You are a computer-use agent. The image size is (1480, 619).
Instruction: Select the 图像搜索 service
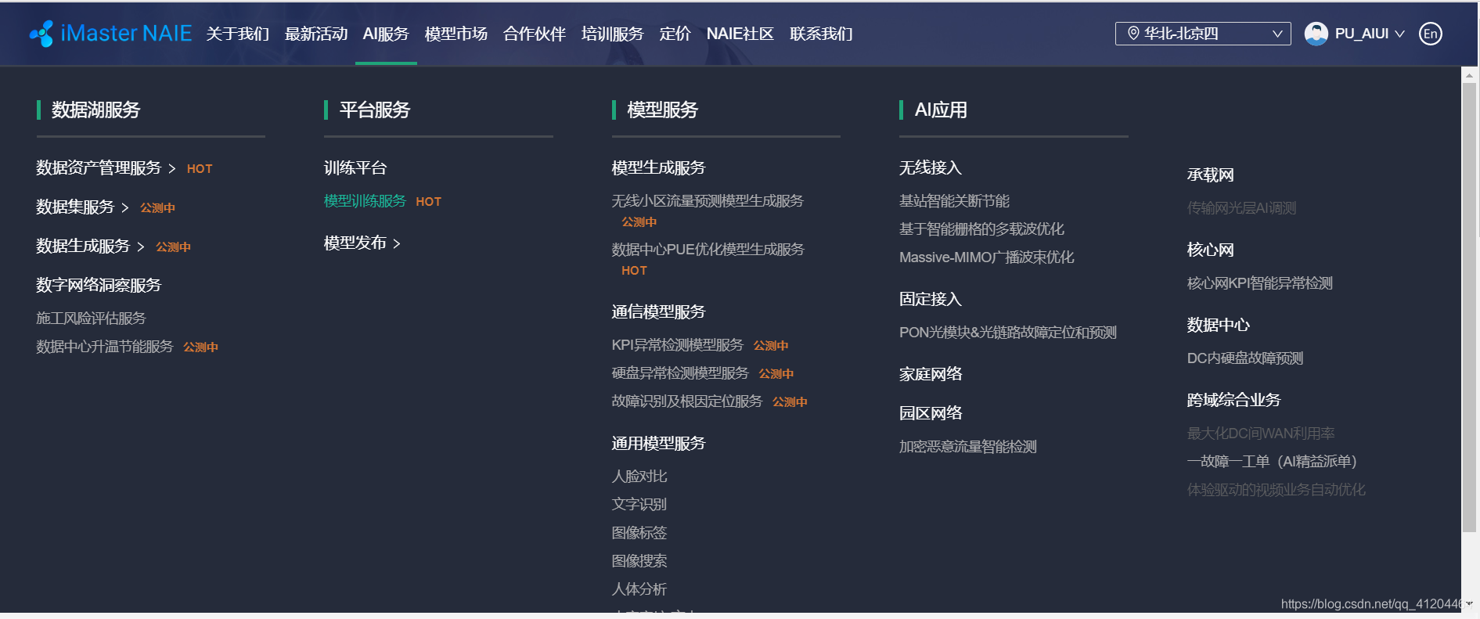[x=639, y=561]
